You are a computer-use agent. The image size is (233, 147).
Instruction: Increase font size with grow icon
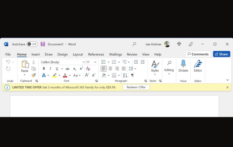pyautogui.click(x=87, y=75)
